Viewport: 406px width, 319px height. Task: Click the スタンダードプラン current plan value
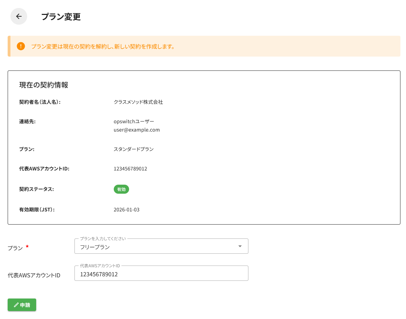pyautogui.click(x=134, y=149)
